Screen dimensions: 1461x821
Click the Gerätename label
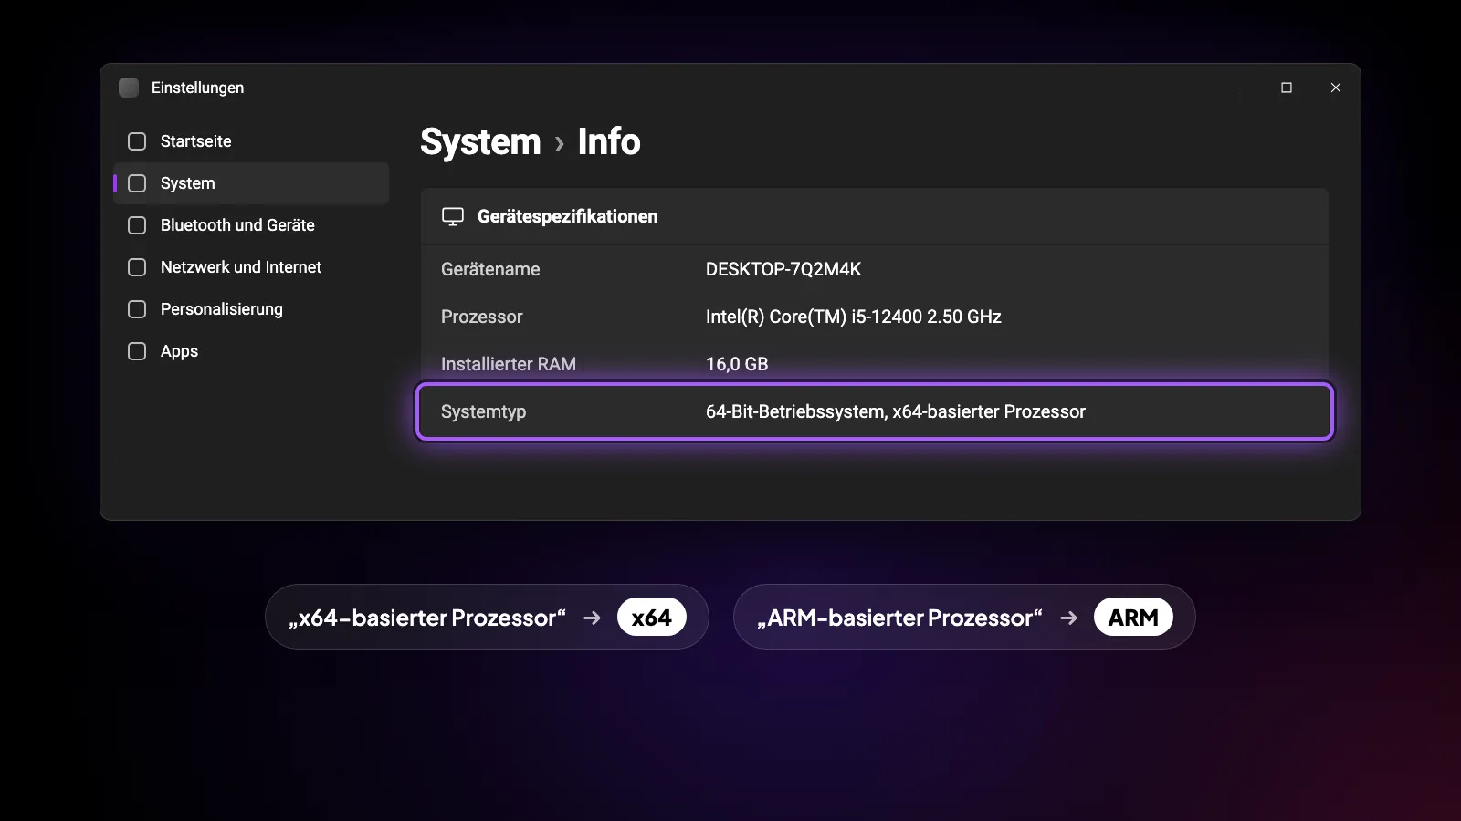click(490, 269)
